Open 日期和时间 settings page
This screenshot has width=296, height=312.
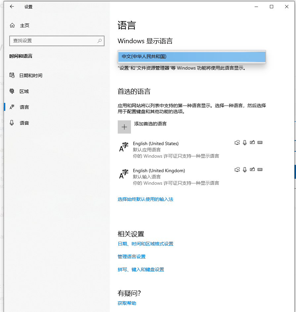31,76
